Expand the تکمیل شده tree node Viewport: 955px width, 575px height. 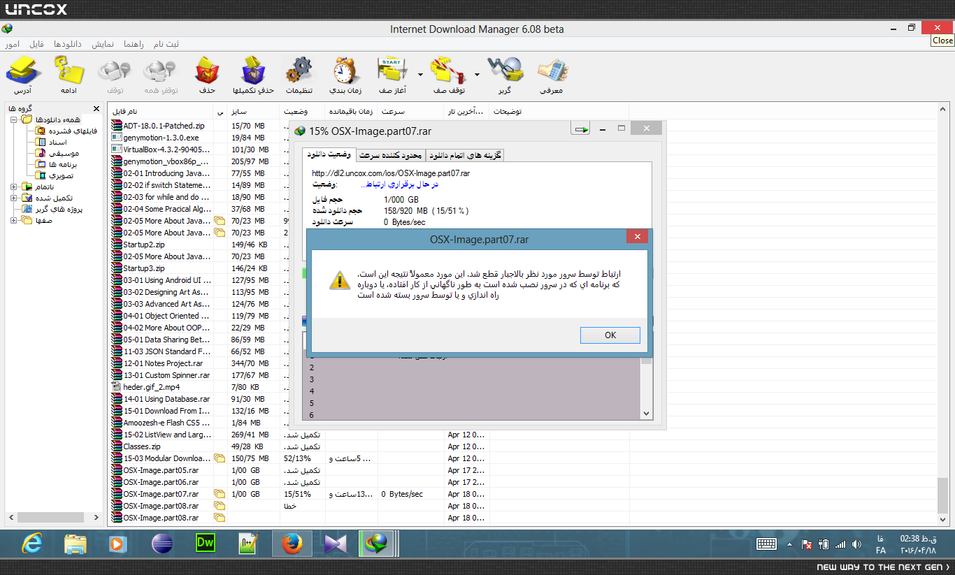[x=14, y=198]
